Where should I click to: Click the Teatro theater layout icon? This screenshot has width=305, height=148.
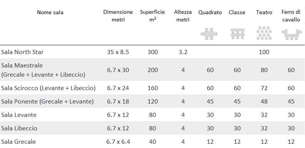[264, 33]
